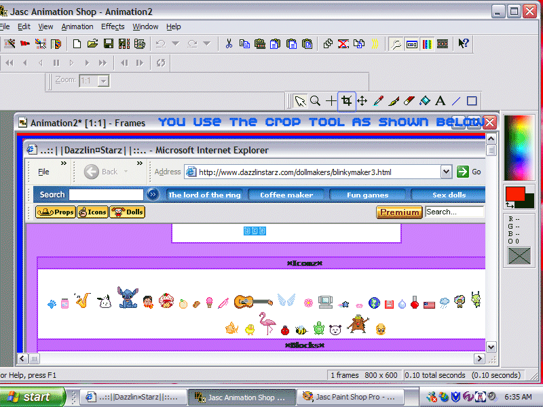Activate the What's This help pointer
Screen dimensions: 543x407
(x=464, y=43)
